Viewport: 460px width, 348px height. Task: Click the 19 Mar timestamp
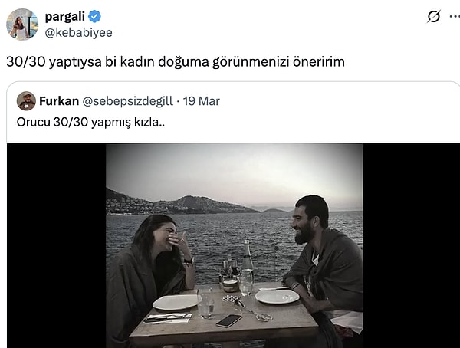pyautogui.click(x=201, y=101)
